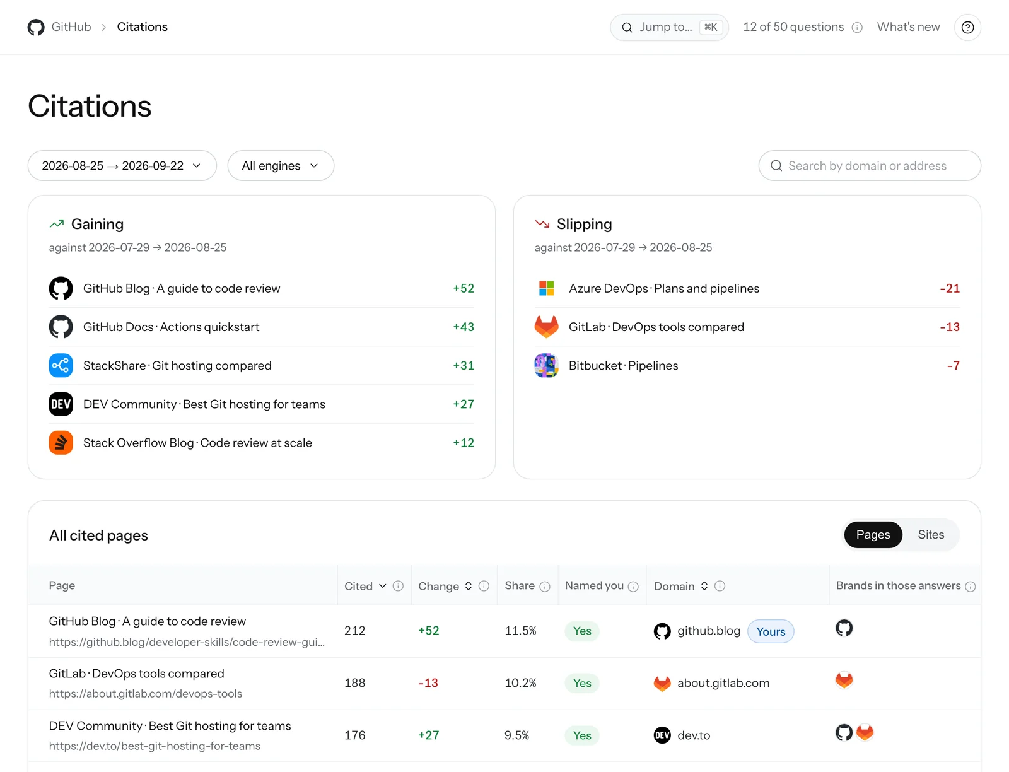Open the dev.to best-git-hosting-for-teams URL
The width and height of the screenshot is (1009, 772).
[x=155, y=746]
